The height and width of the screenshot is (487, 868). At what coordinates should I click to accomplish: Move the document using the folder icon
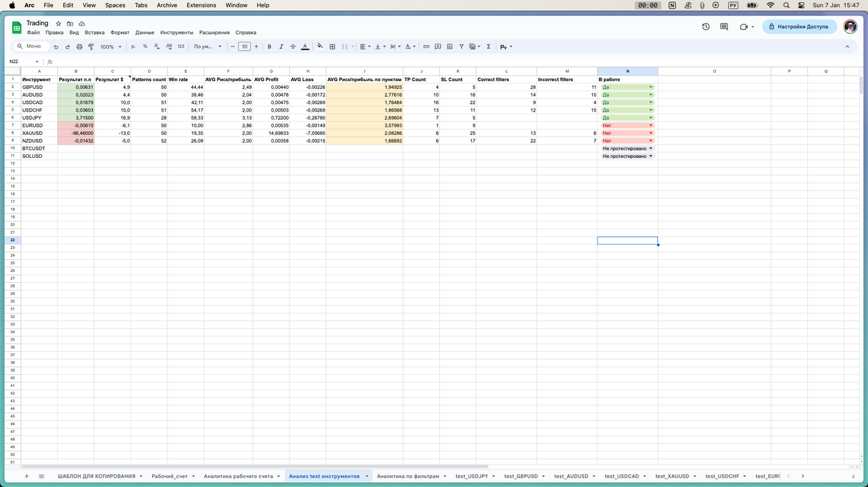click(70, 24)
